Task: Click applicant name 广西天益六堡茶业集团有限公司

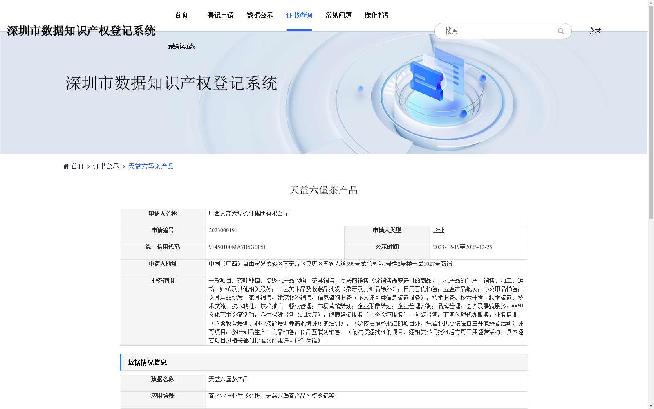Action: tap(249, 213)
